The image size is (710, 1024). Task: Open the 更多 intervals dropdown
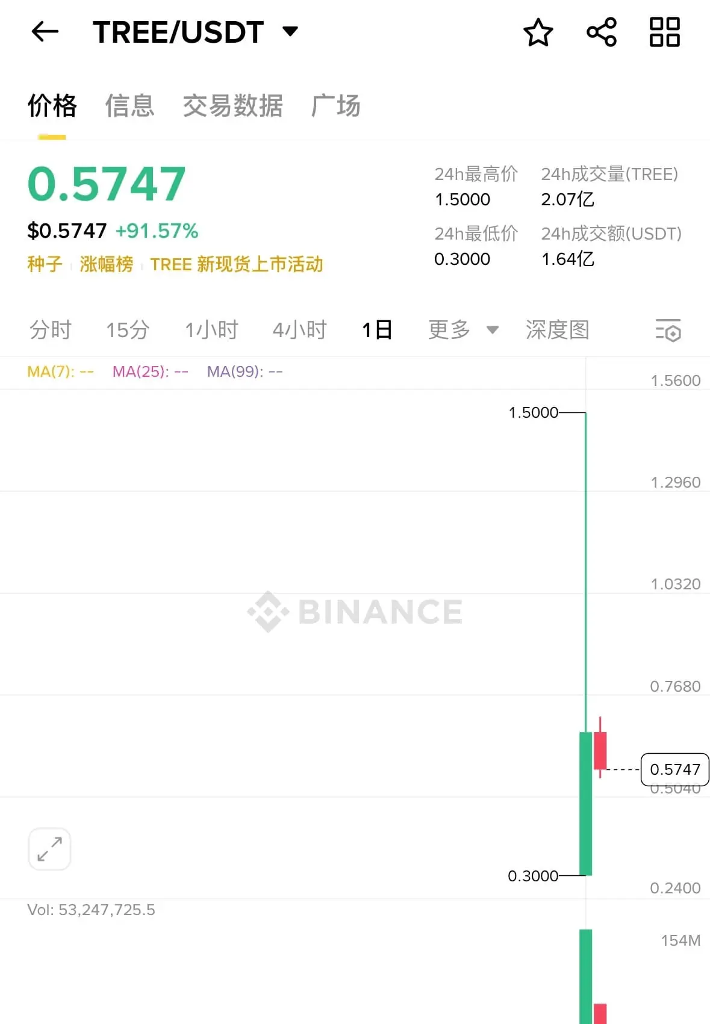click(x=463, y=329)
